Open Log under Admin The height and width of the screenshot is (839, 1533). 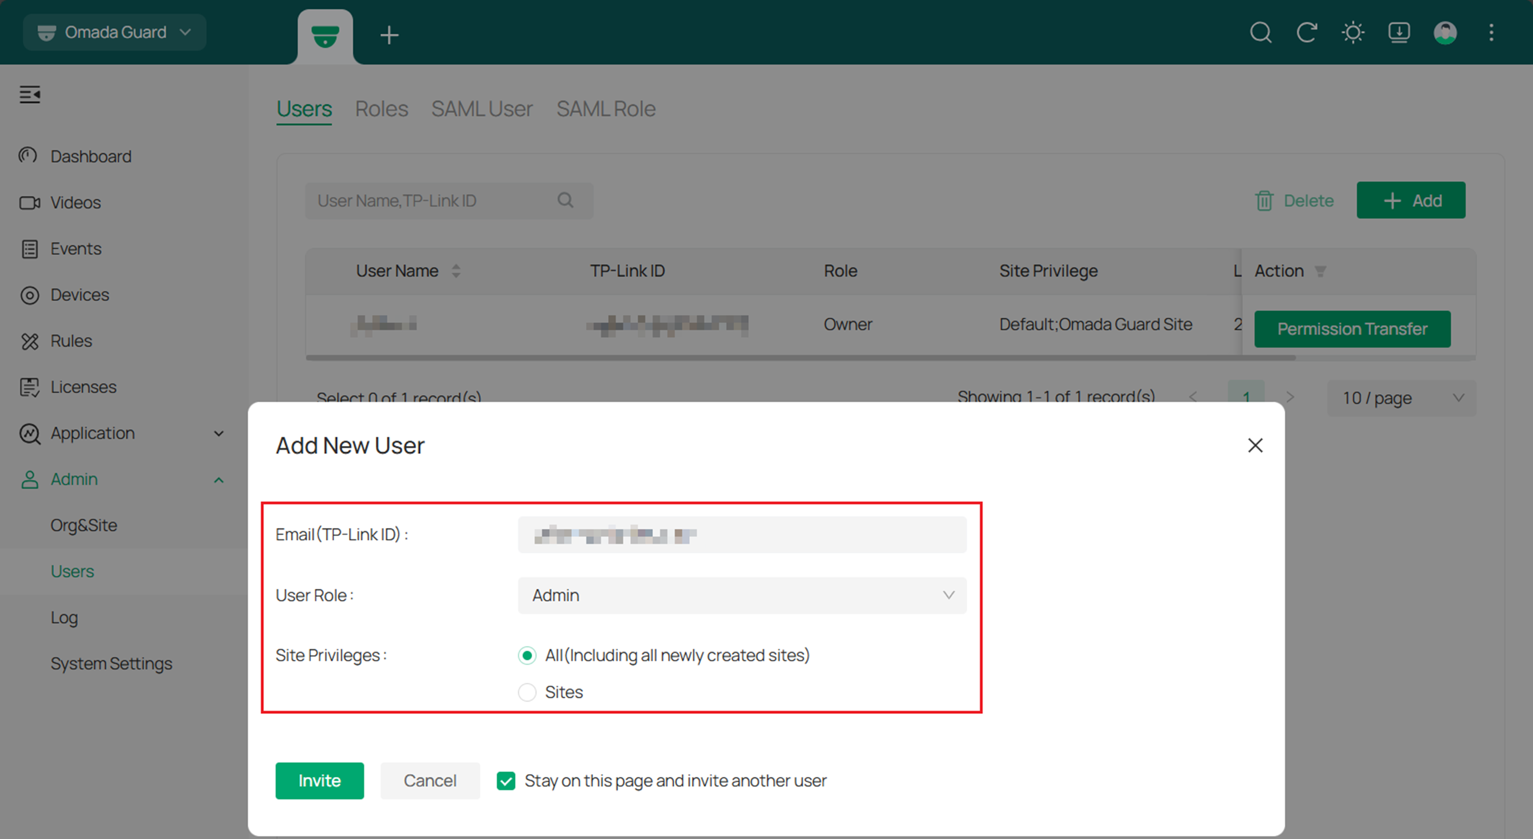click(x=64, y=618)
